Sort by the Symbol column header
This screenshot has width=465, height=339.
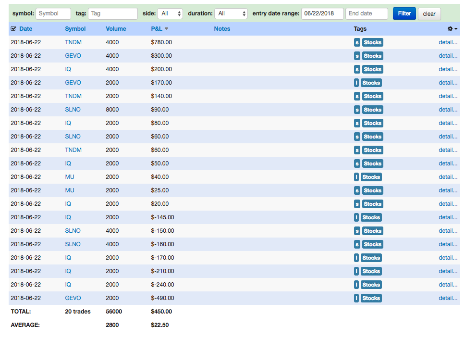point(75,29)
